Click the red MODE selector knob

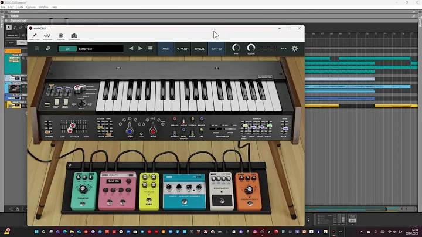point(153,131)
